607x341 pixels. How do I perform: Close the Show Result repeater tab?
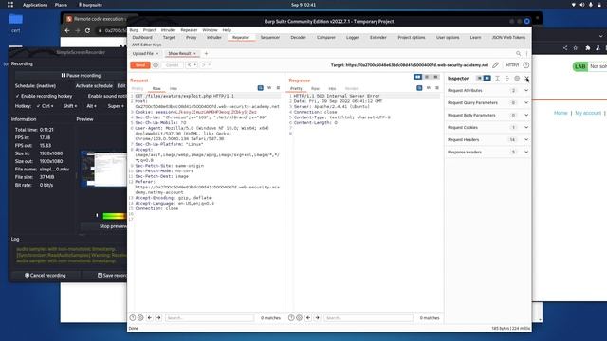pyautogui.click(x=194, y=53)
